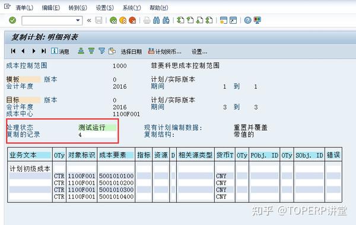Go to last page with arrow icon

click(x=43, y=51)
